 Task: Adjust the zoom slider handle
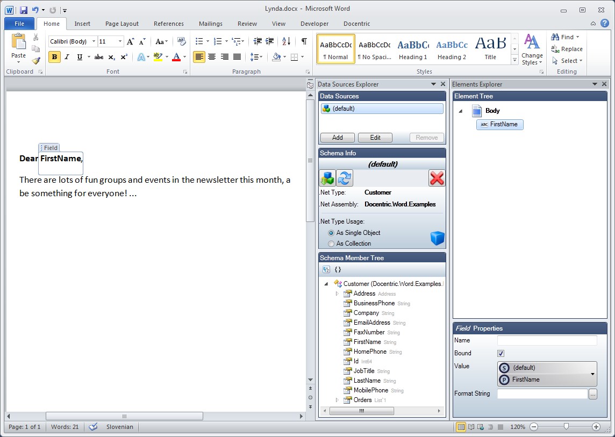tap(566, 426)
